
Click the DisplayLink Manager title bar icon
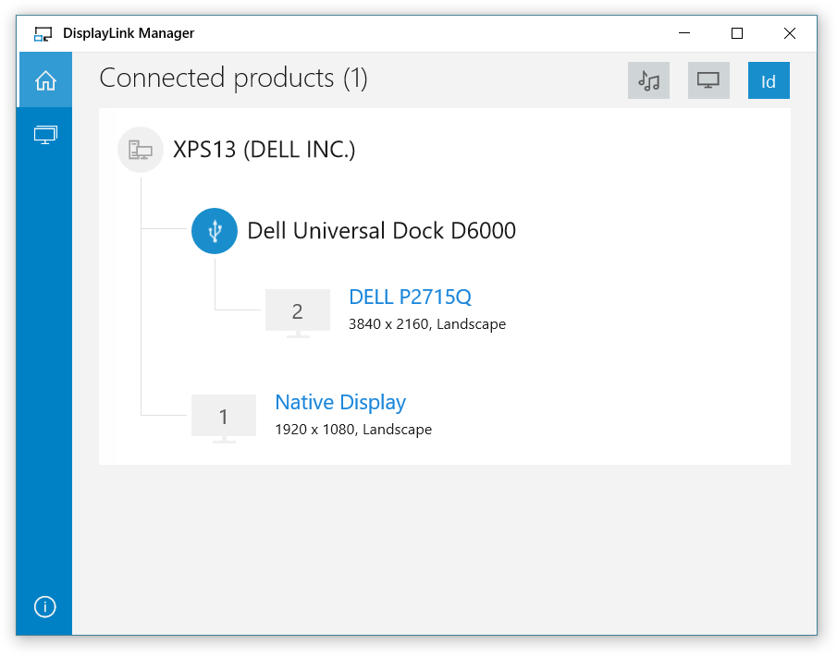[43, 34]
